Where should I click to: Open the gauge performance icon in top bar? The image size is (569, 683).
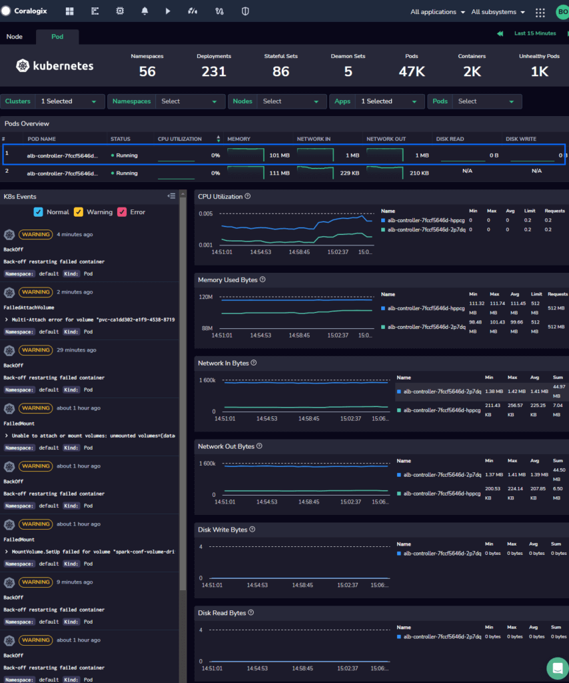193,11
